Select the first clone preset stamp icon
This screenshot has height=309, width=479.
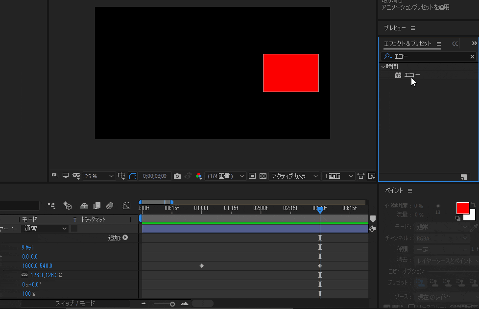(421, 283)
